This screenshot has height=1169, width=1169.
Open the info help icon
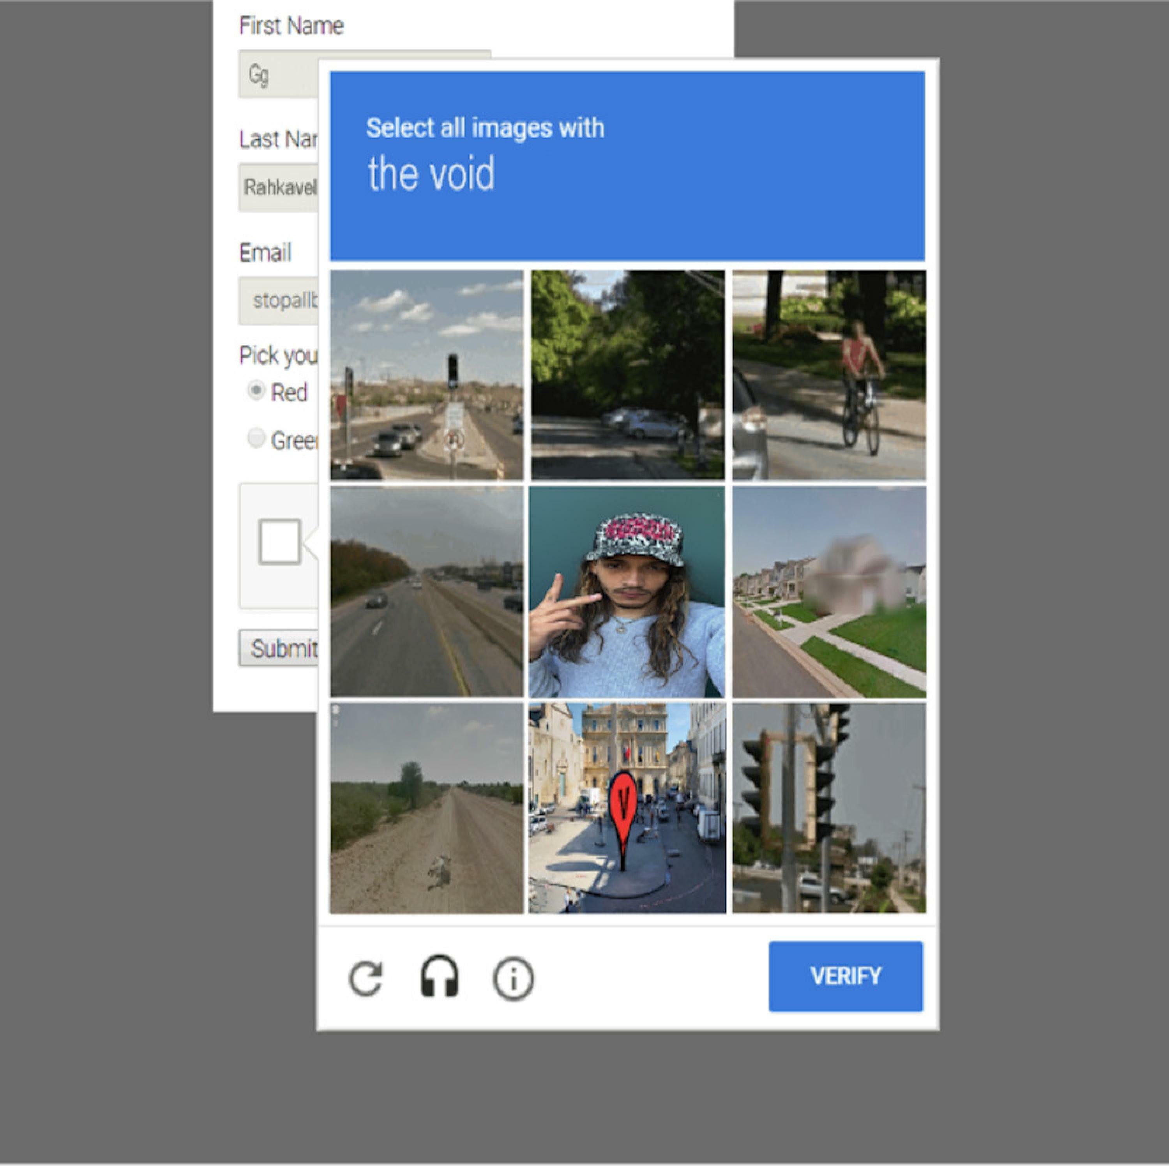point(513,978)
